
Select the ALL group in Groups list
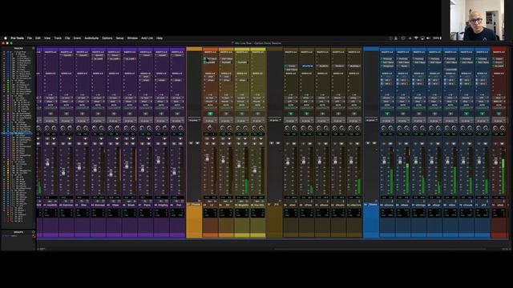coord(14,236)
